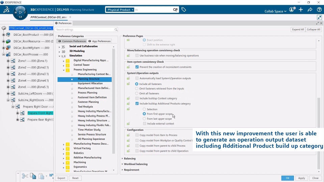The image size is (324, 182).
Task: Click the DSCar_RootProduct node icon
Action: (x=8, y=35)
